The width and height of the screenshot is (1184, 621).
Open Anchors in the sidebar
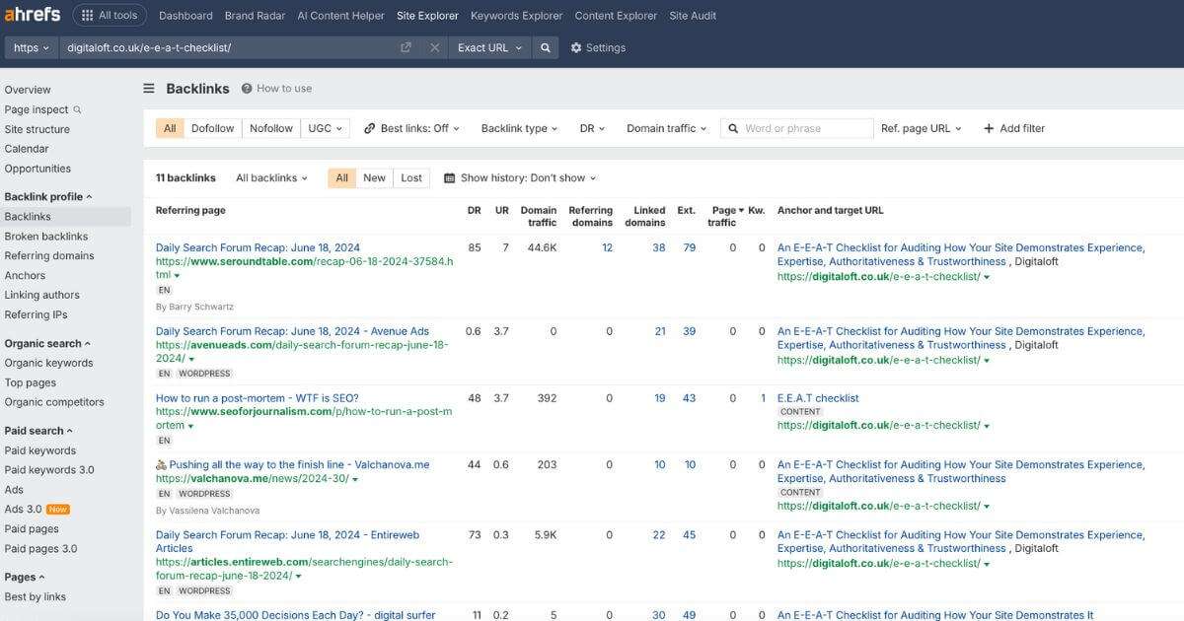coord(25,276)
